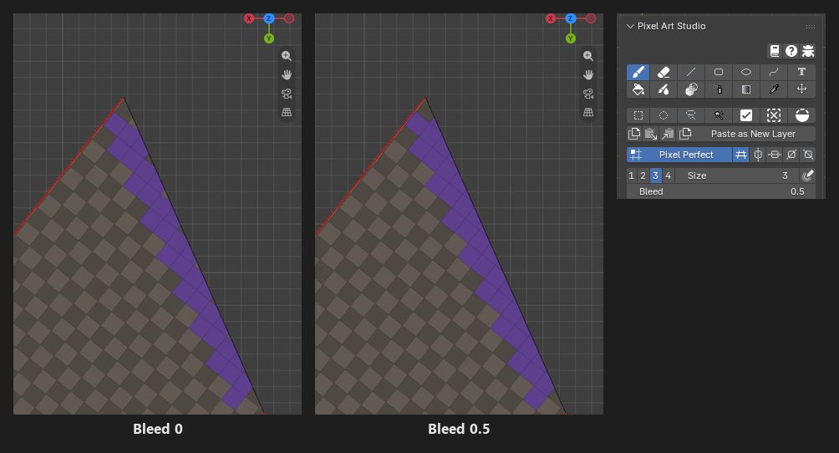Toggle diagonal mirror with rising slash icon
This screenshot has width=839, height=453.
(x=791, y=155)
